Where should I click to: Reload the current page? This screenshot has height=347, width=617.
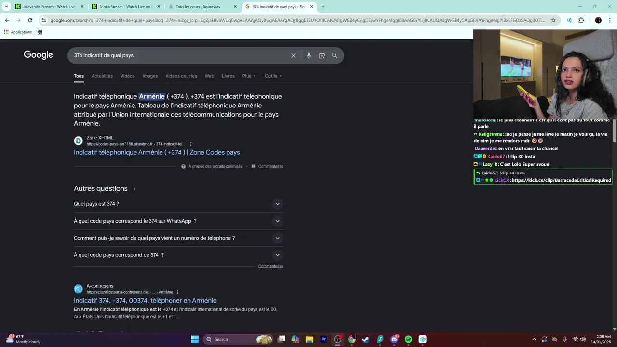(x=30, y=20)
